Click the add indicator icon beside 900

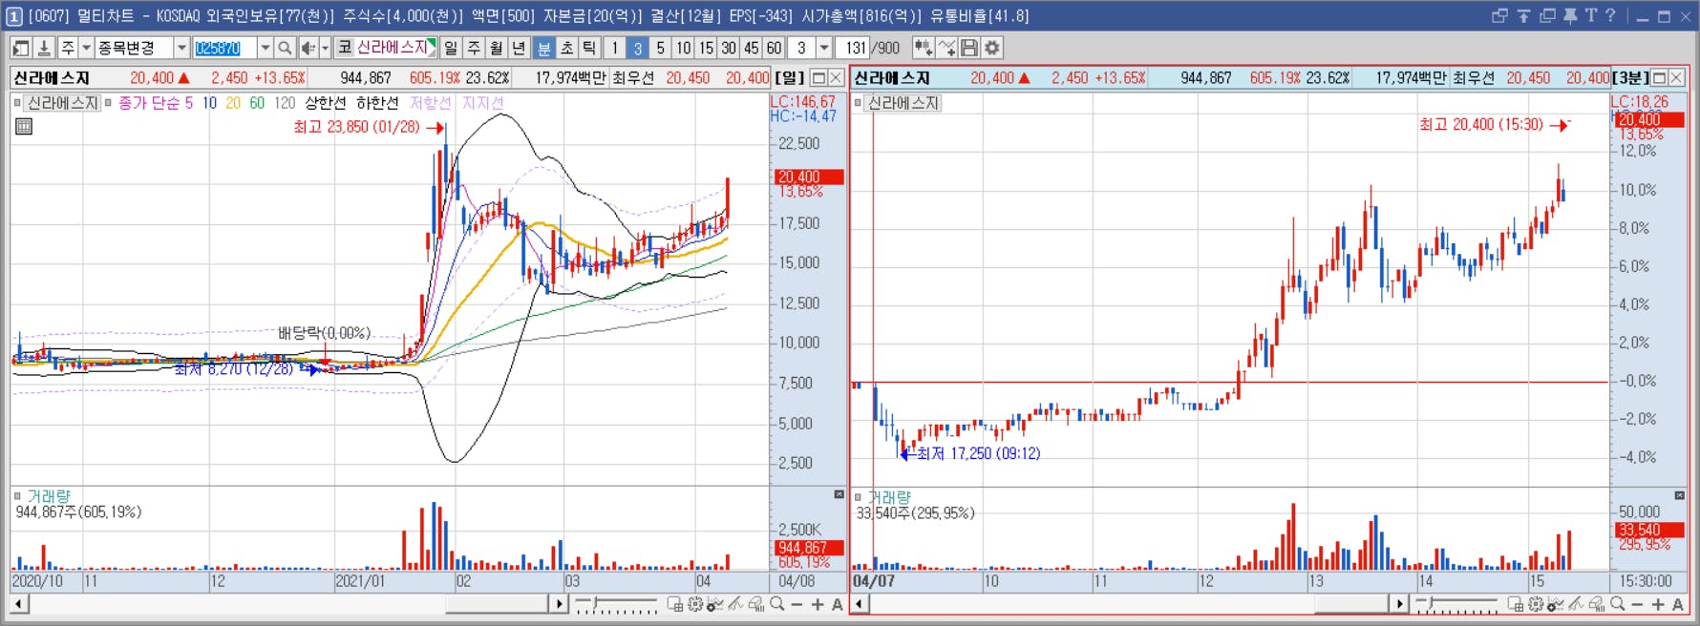[x=924, y=48]
